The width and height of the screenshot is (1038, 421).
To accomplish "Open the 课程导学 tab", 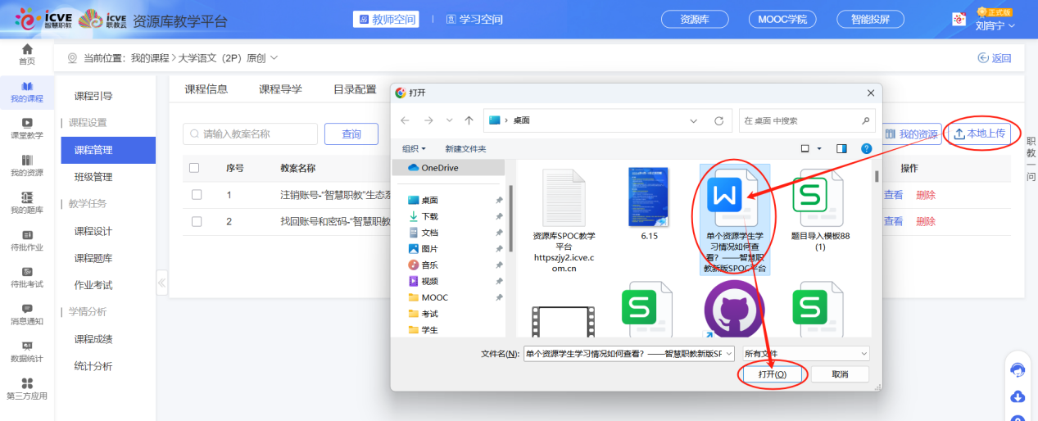I will (281, 89).
